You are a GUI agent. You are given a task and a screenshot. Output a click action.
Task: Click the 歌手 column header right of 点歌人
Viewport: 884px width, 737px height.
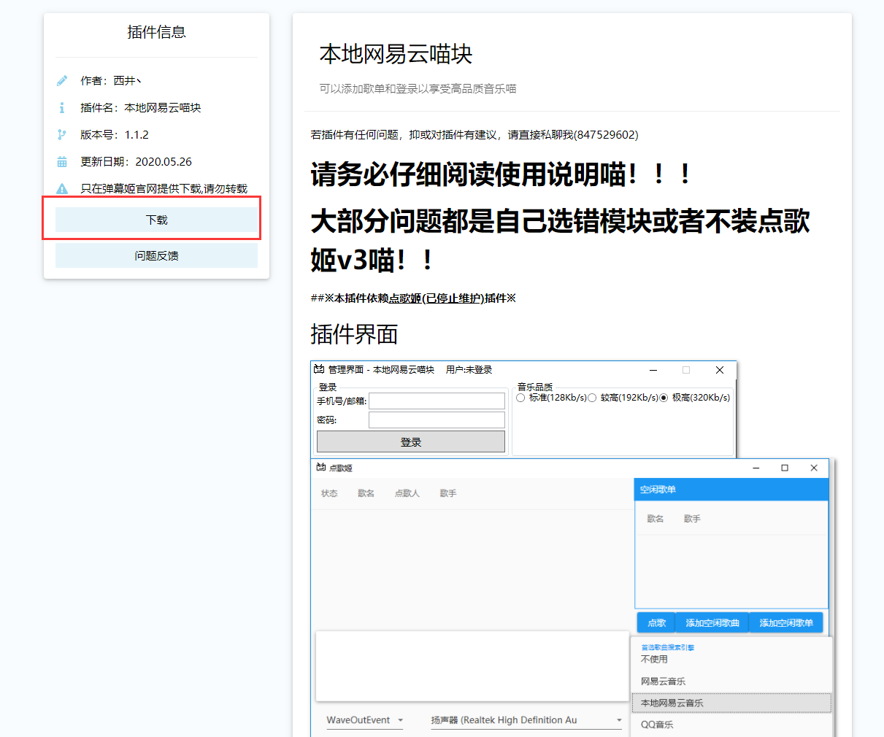(448, 494)
